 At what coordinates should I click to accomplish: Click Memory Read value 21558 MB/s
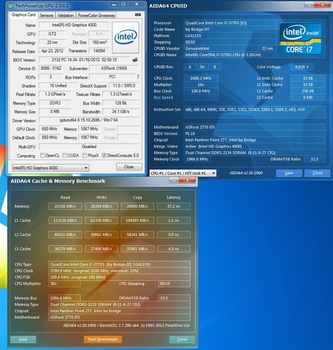(x=65, y=206)
